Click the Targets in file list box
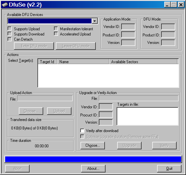The height and width of the screenshot is (175, 186). point(148,116)
